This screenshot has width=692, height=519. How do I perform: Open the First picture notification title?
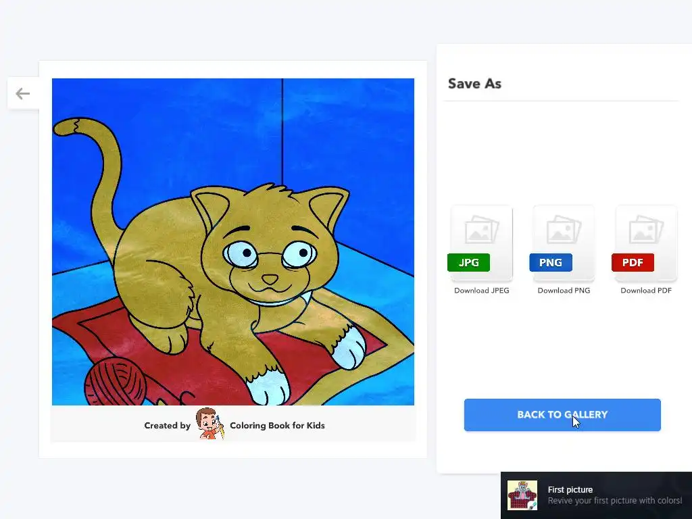570,489
